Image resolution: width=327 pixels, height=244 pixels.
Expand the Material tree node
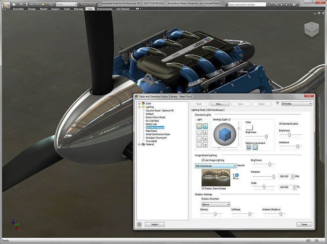[139, 144]
